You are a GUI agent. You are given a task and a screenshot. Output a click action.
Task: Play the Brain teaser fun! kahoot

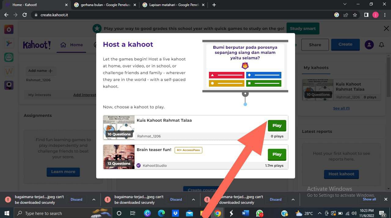(x=277, y=154)
